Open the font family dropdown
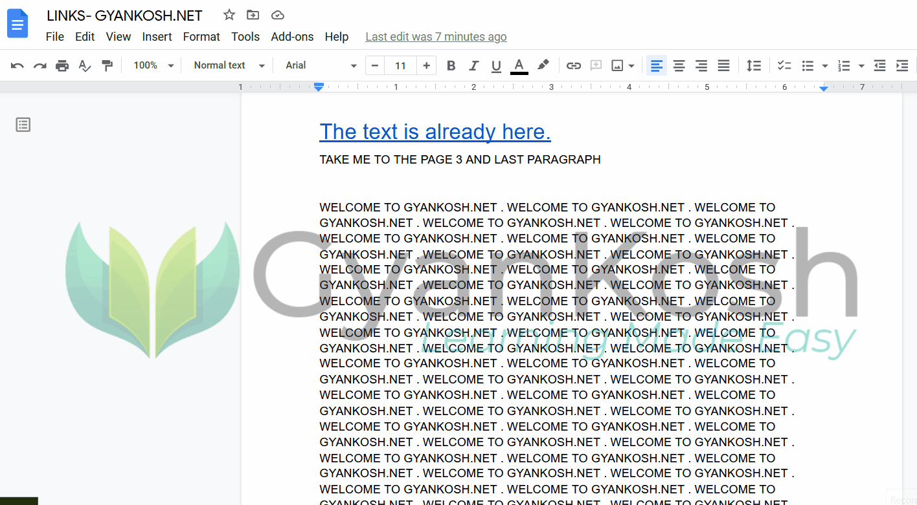Screen dimensions: 917x505 (319, 65)
